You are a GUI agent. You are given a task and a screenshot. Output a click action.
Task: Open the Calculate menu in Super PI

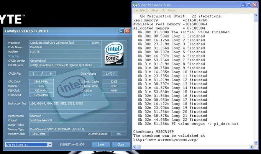pyautogui.click(x=141, y=10)
